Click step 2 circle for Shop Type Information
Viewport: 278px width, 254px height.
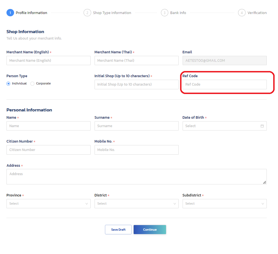coord(87,13)
